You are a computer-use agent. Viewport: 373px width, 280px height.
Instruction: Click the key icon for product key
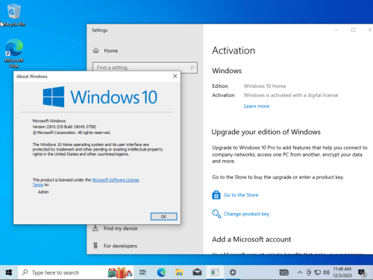click(x=216, y=214)
